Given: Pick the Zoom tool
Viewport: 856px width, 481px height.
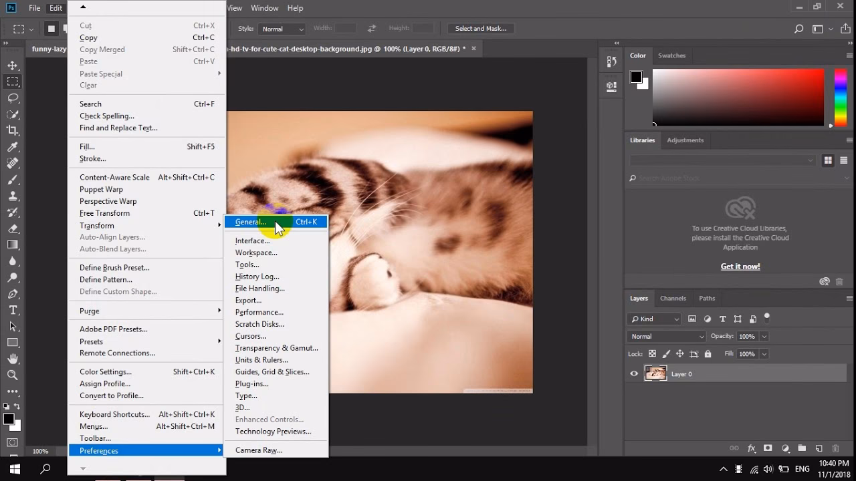Looking at the screenshot, I should point(11,375).
